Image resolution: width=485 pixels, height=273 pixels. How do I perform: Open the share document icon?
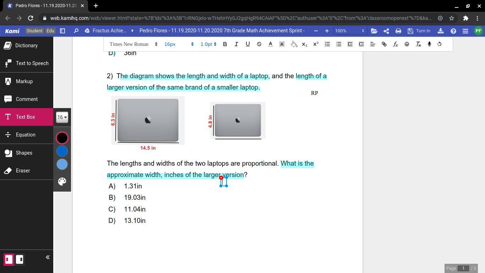(x=386, y=31)
